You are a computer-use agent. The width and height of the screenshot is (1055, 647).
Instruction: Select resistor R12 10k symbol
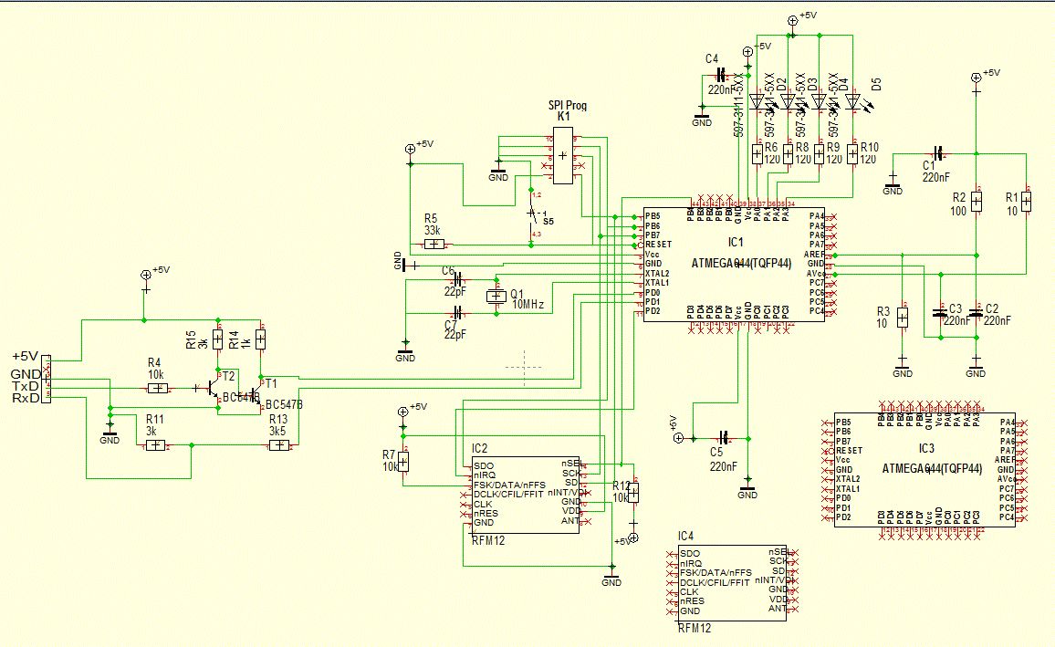633,494
